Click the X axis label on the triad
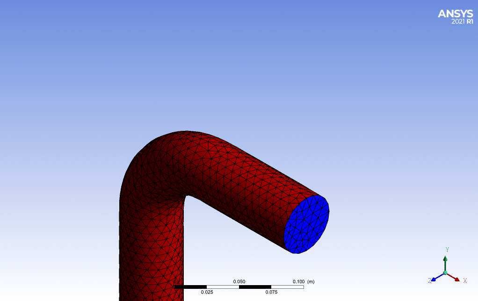The height and width of the screenshot is (301, 478). coord(465,280)
